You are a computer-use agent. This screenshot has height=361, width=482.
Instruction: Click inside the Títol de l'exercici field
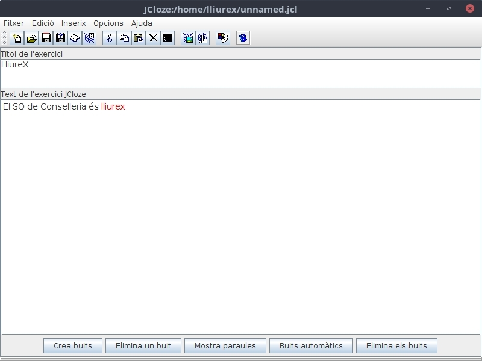coord(240,73)
